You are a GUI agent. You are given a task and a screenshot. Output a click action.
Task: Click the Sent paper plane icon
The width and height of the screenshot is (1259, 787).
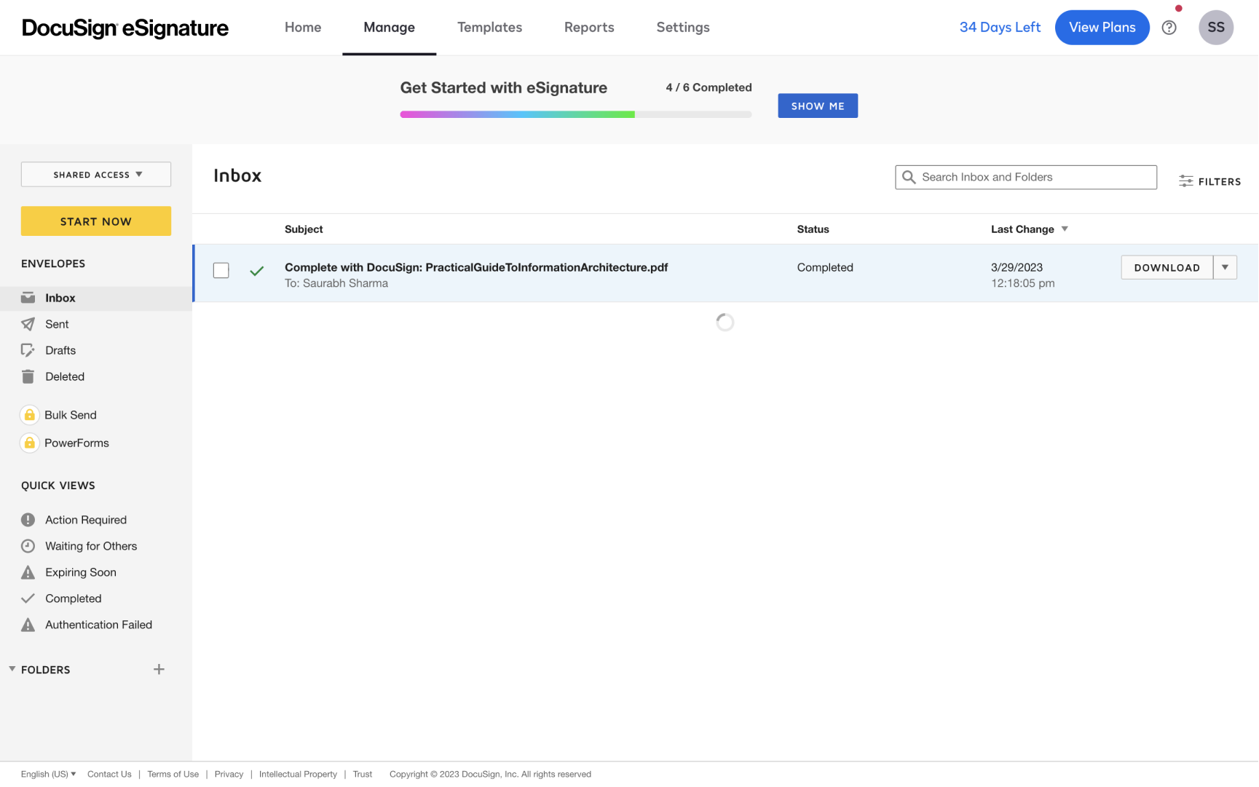[x=28, y=324]
